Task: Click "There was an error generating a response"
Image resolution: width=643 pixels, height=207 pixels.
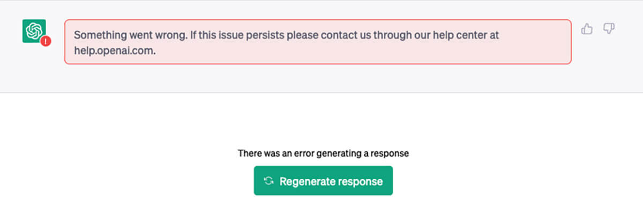Action: point(323,154)
